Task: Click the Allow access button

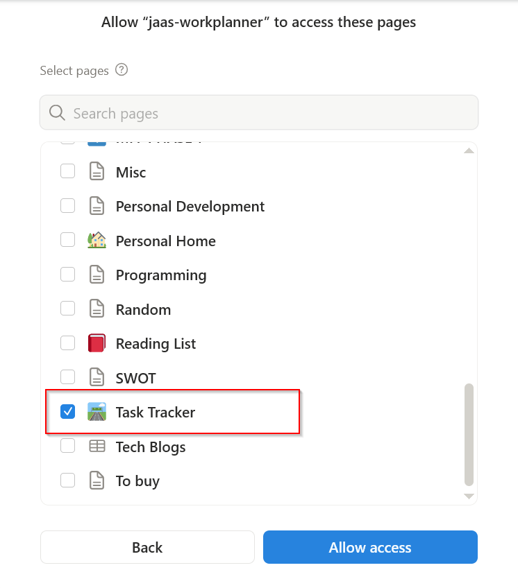Action: [x=370, y=547]
